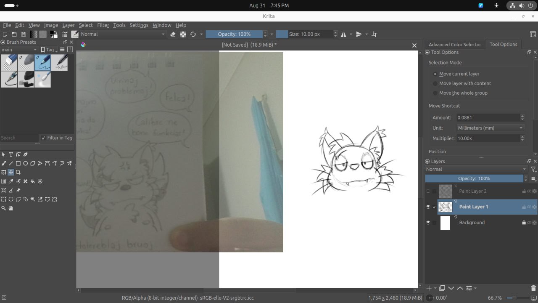Toggle the 'Filter in Tag' checkbox

pyautogui.click(x=43, y=138)
